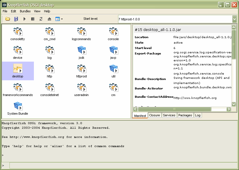Click the uninstall bundle eject icon
The width and height of the screenshot is (239, 170).
[x=49, y=19]
